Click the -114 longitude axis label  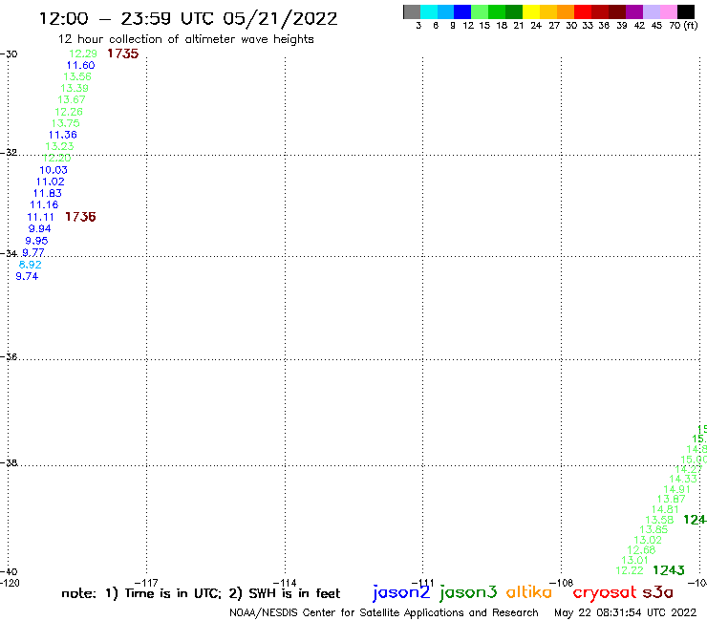coord(285,583)
